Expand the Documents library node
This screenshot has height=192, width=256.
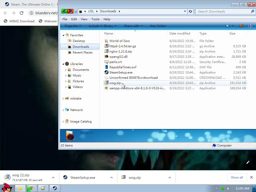coord(66,70)
